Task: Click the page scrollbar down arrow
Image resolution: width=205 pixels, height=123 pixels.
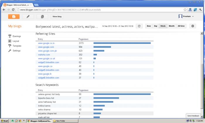Action: (x=201, y=117)
